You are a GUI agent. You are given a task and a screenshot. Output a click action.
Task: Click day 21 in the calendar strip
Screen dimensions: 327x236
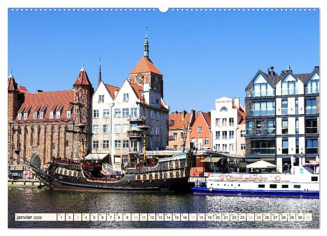[226, 217]
